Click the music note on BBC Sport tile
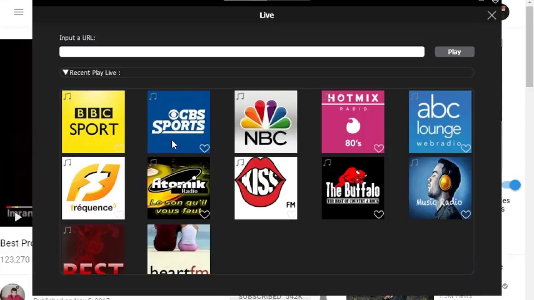534x300 pixels. (x=68, y=97)
